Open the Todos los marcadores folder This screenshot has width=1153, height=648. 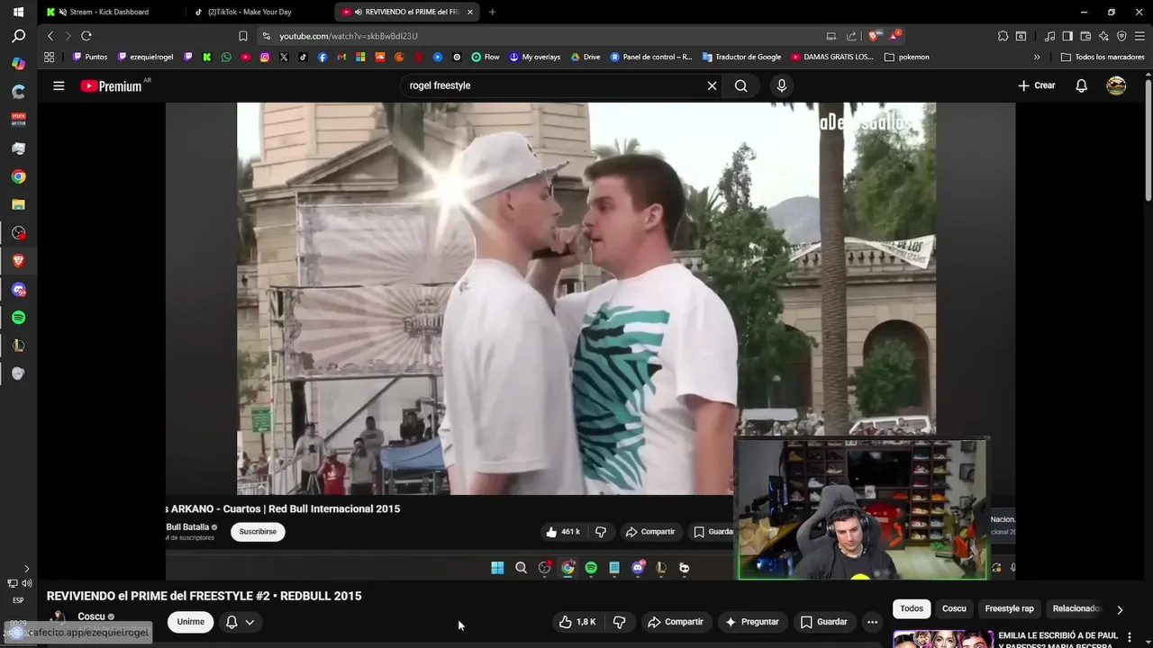(x=1102, y=57)
